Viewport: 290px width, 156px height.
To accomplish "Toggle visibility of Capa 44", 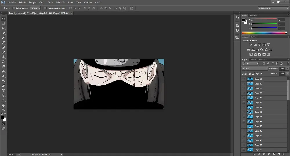I will 244,121.
